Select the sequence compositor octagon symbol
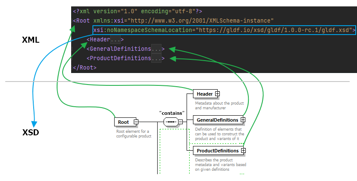The width and height of the screenshot is (357, 181). coord(171,122)
